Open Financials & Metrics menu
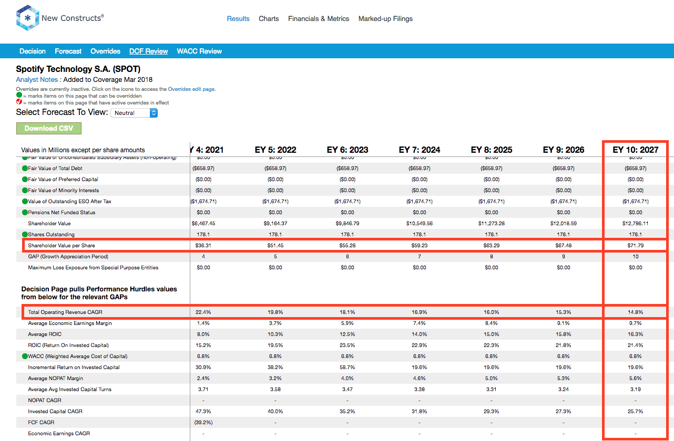 (319, 19)
